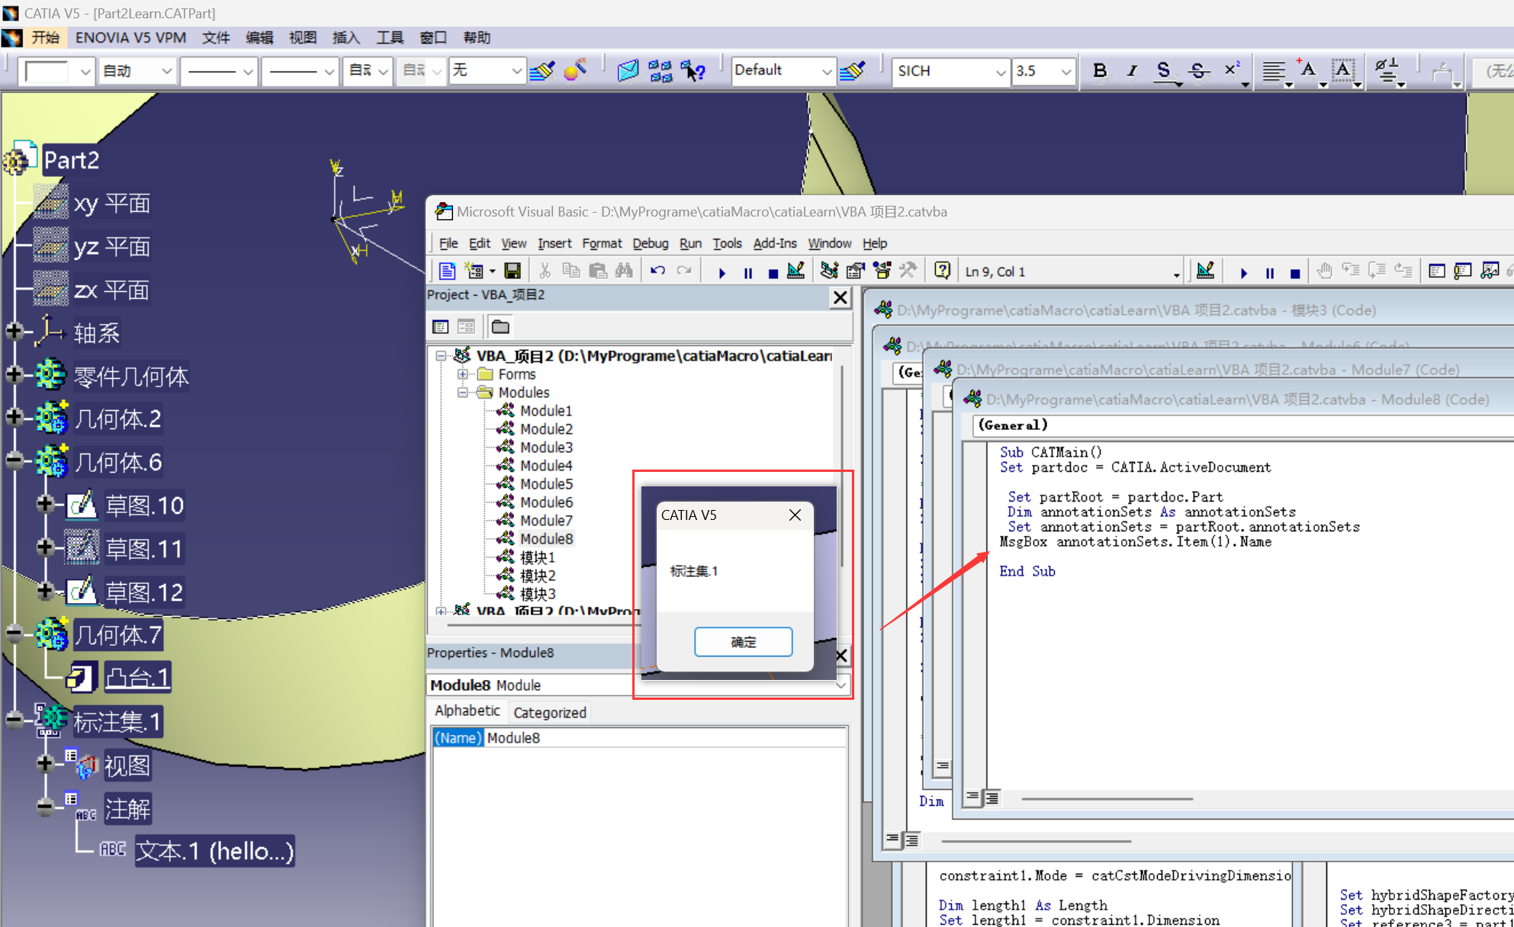Click the VBA Find binoculars icon
This screenshot has height=927, width=1514.
click(x=624, y=271)
